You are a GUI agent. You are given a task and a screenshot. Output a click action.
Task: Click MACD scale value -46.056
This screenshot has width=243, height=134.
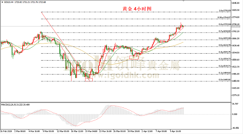[235, 128]
